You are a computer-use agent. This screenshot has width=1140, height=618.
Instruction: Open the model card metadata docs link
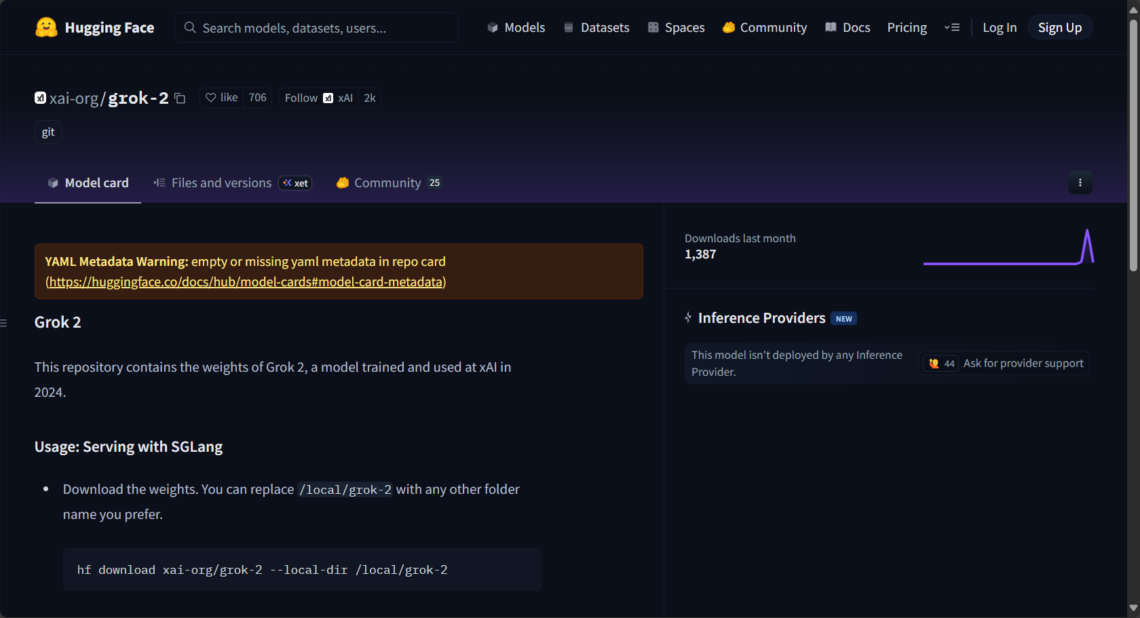tap(246, 282)
